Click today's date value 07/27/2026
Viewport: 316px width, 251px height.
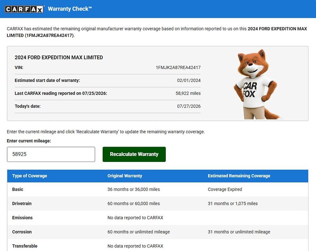(189, 106)
